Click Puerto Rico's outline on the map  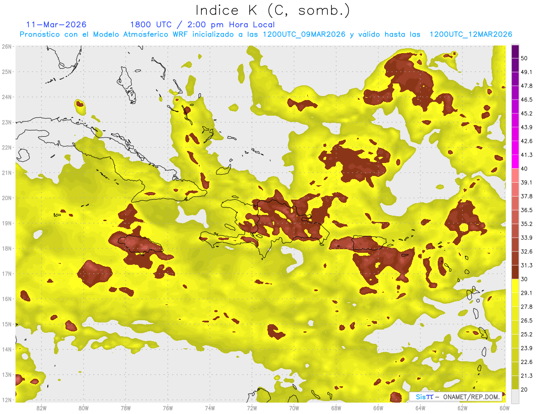pos(369,243)
